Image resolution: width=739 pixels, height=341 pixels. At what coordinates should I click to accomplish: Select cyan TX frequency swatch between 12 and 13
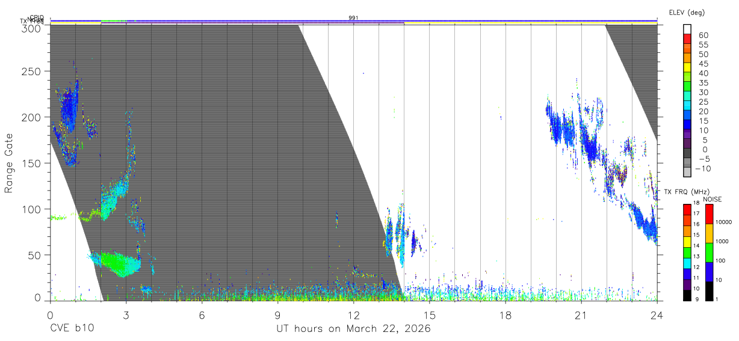point(687,263)
